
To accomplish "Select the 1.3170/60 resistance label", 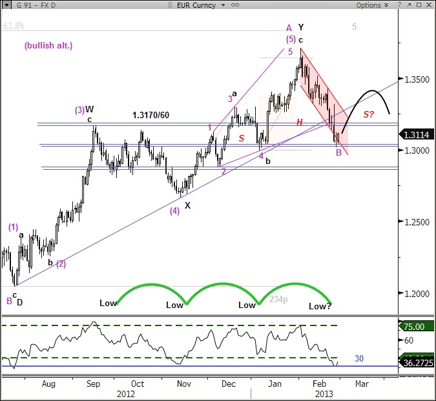I will click(x=152, y=115).
